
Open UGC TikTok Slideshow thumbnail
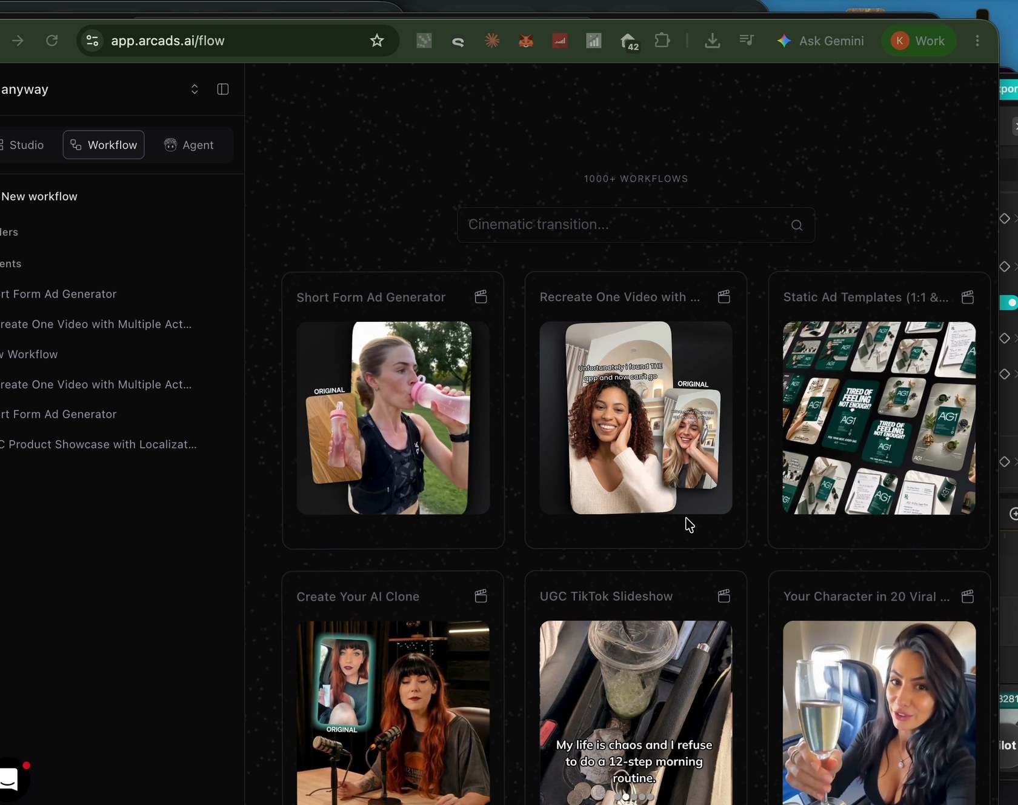(636, 713)
